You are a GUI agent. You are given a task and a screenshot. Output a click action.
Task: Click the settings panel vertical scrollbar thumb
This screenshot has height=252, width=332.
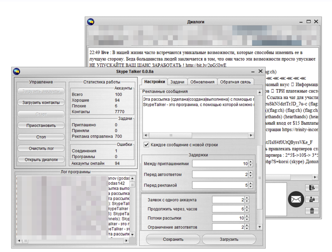tap(259, 178)
